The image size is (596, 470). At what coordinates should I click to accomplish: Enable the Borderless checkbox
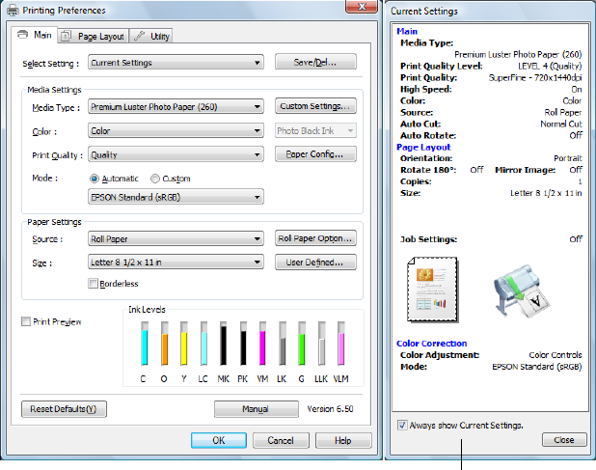click(x=94, y=284)
